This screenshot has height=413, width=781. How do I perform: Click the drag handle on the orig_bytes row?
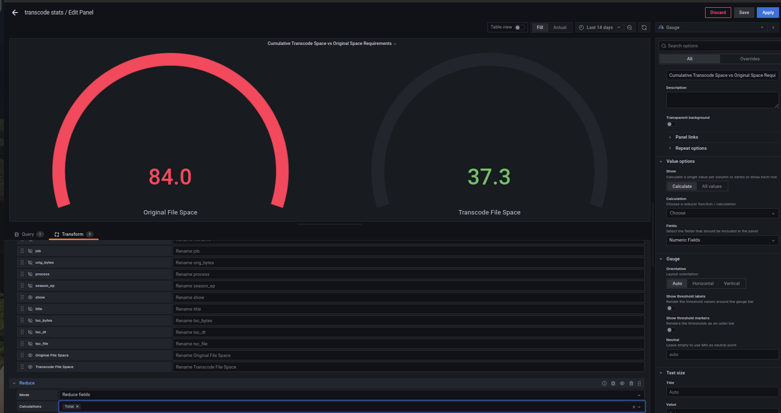22,263
